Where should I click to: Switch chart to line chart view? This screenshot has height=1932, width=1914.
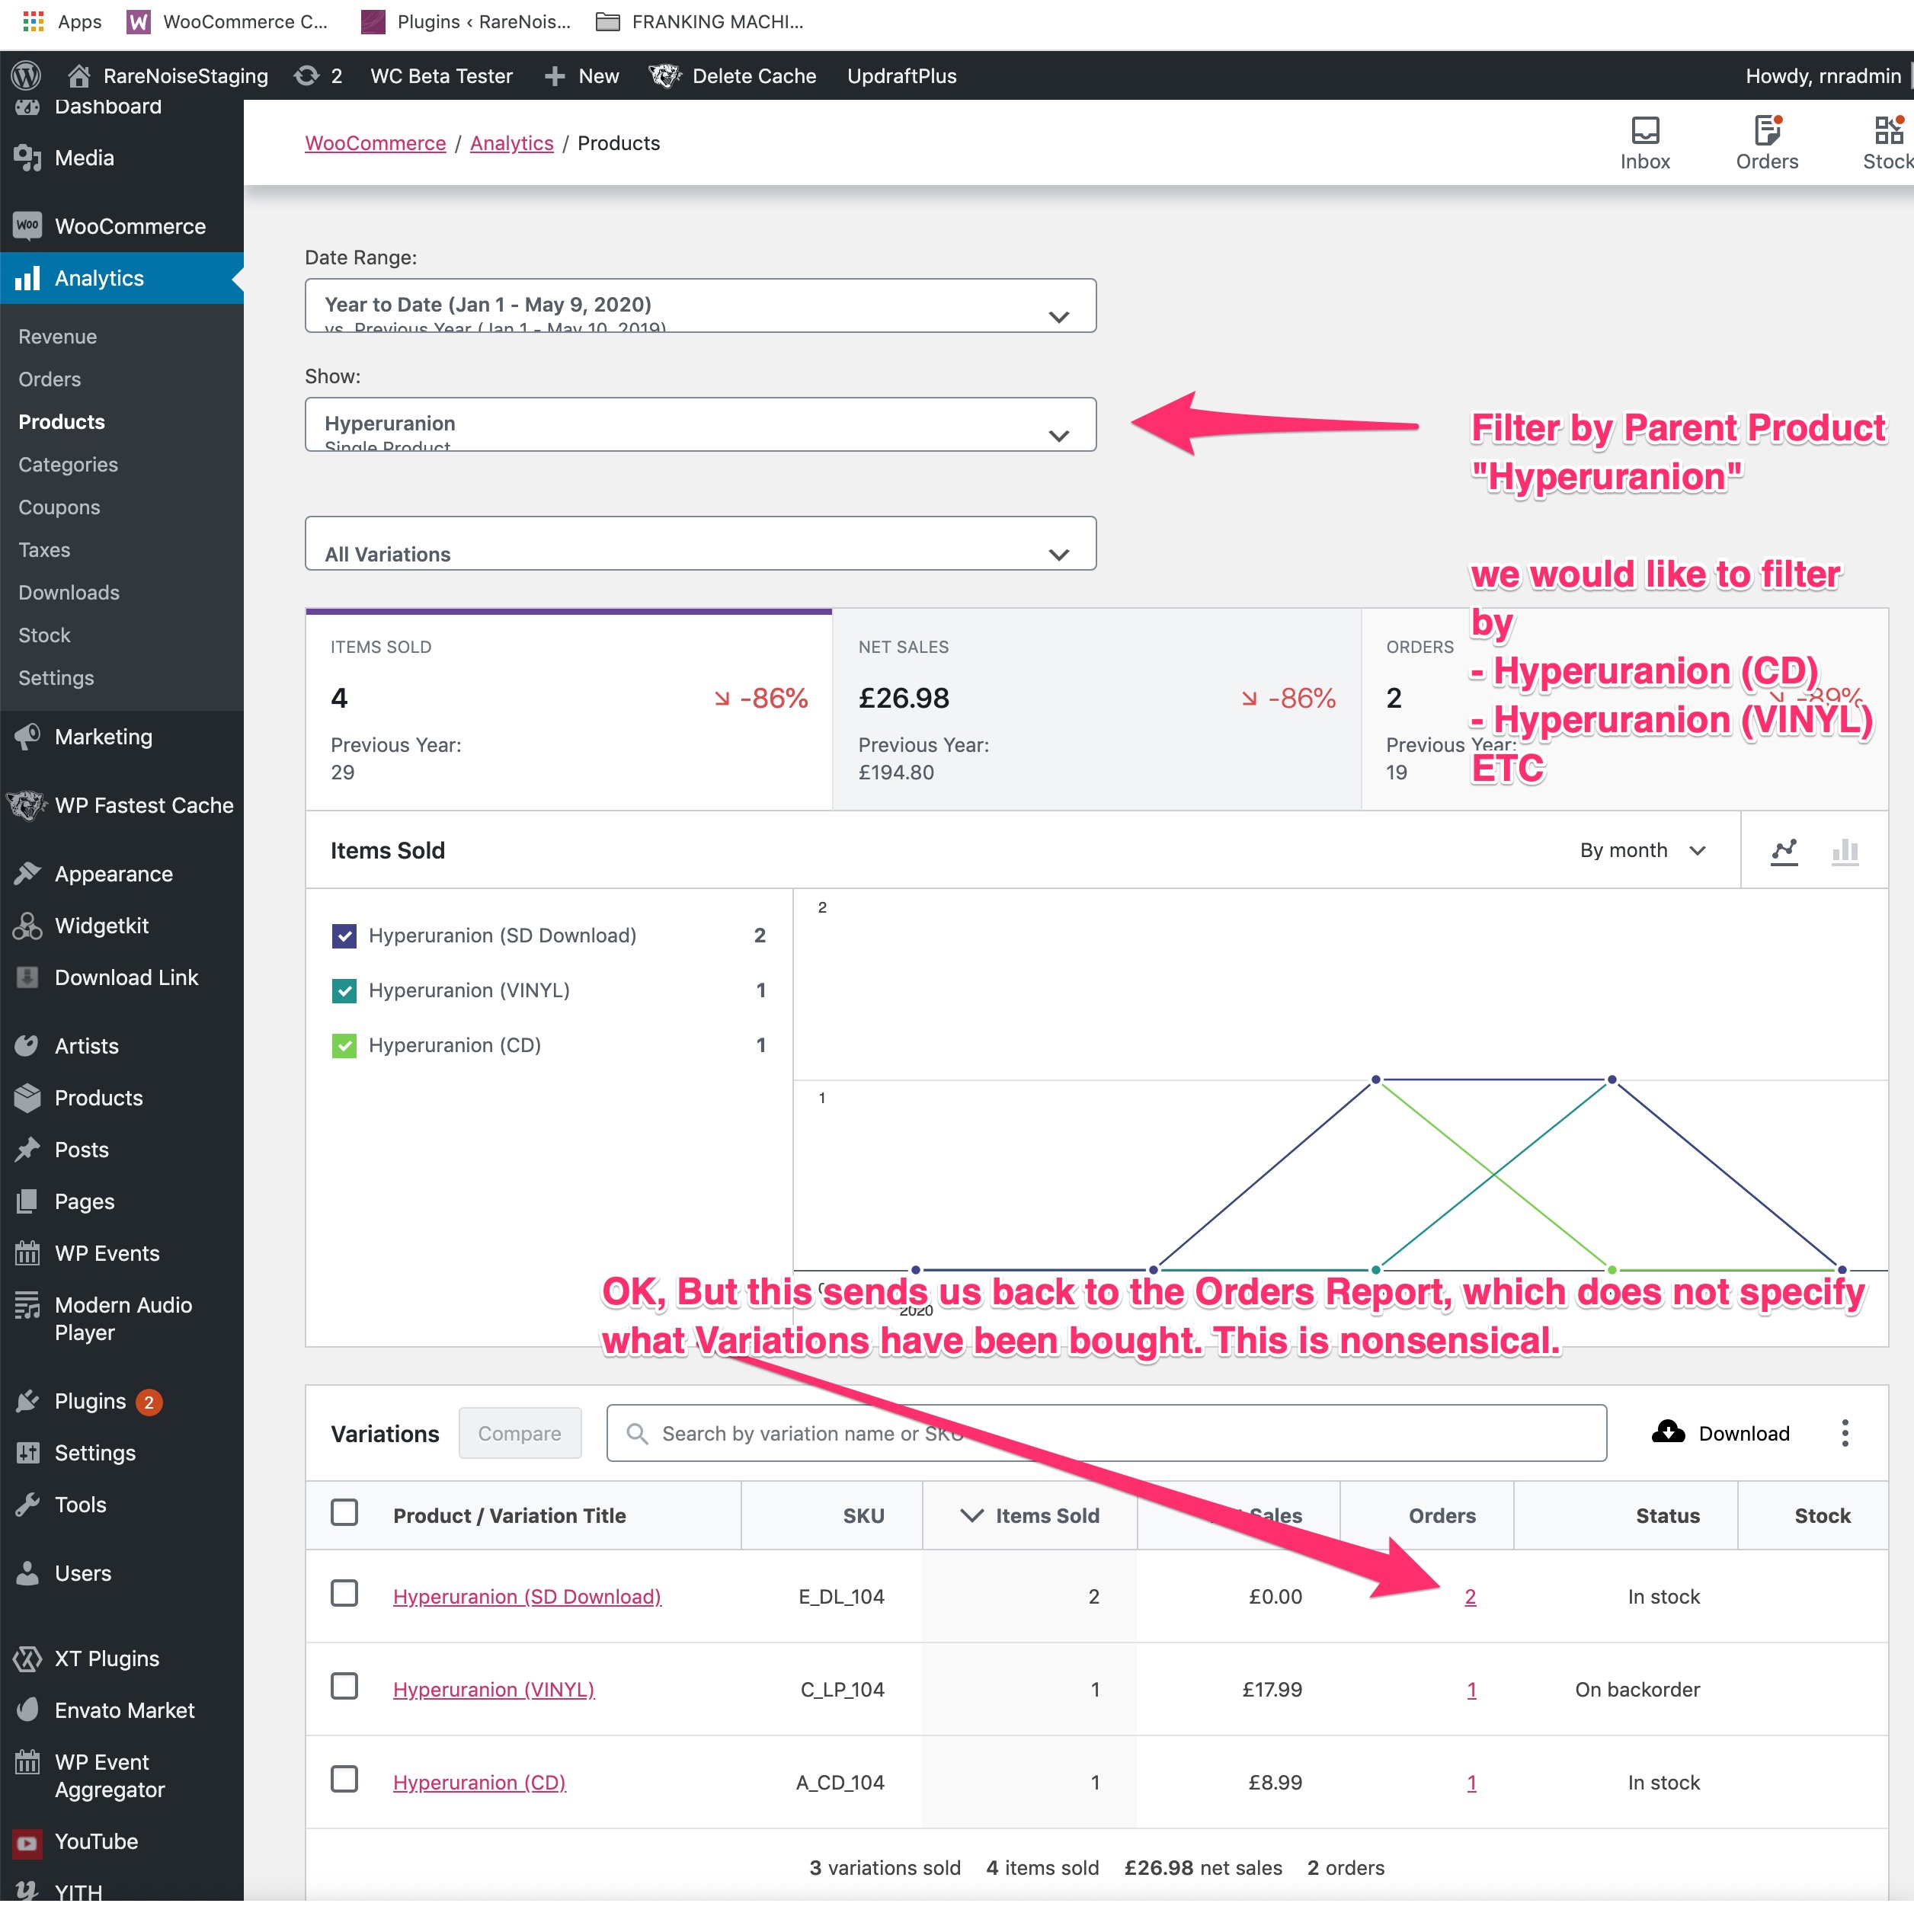[x=1786, y=851]
